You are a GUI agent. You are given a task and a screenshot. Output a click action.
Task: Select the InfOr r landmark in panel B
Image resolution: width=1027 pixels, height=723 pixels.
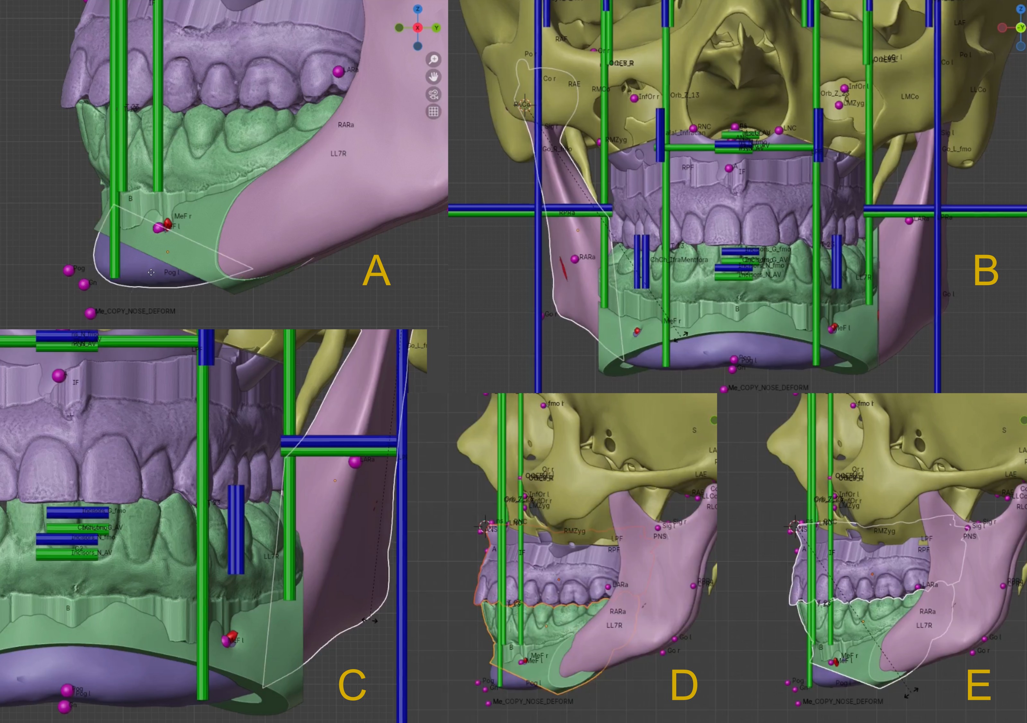(634, 98)
